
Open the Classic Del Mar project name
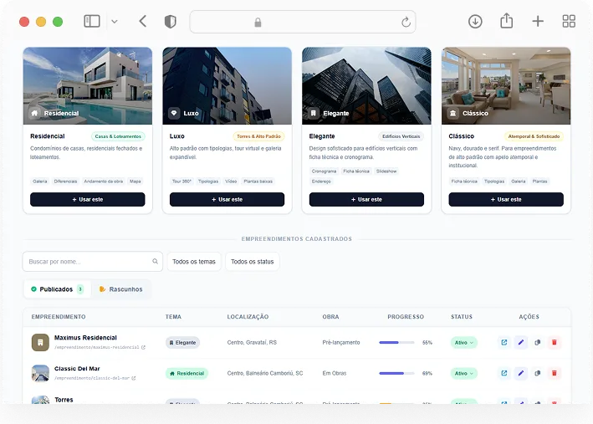[77, 369]
